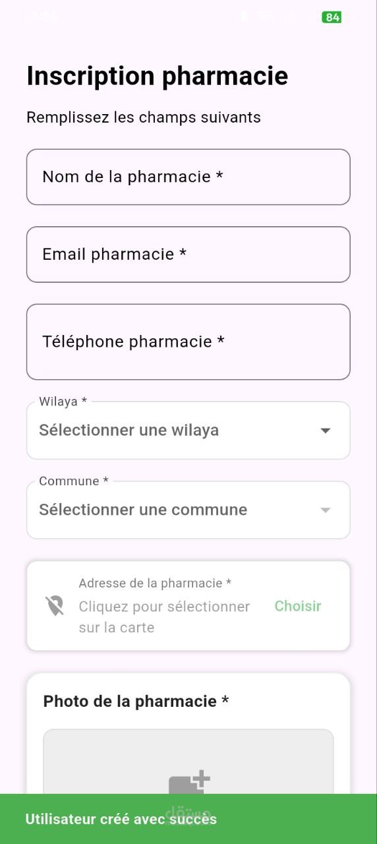The width and height of the screenshot is (377, 844).
Task: Tap 'Cliquez pour sélectionner sur la carte'
Action: click(164, 617)
